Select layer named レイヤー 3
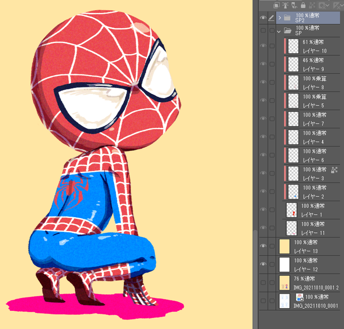 tap(314, 179)
